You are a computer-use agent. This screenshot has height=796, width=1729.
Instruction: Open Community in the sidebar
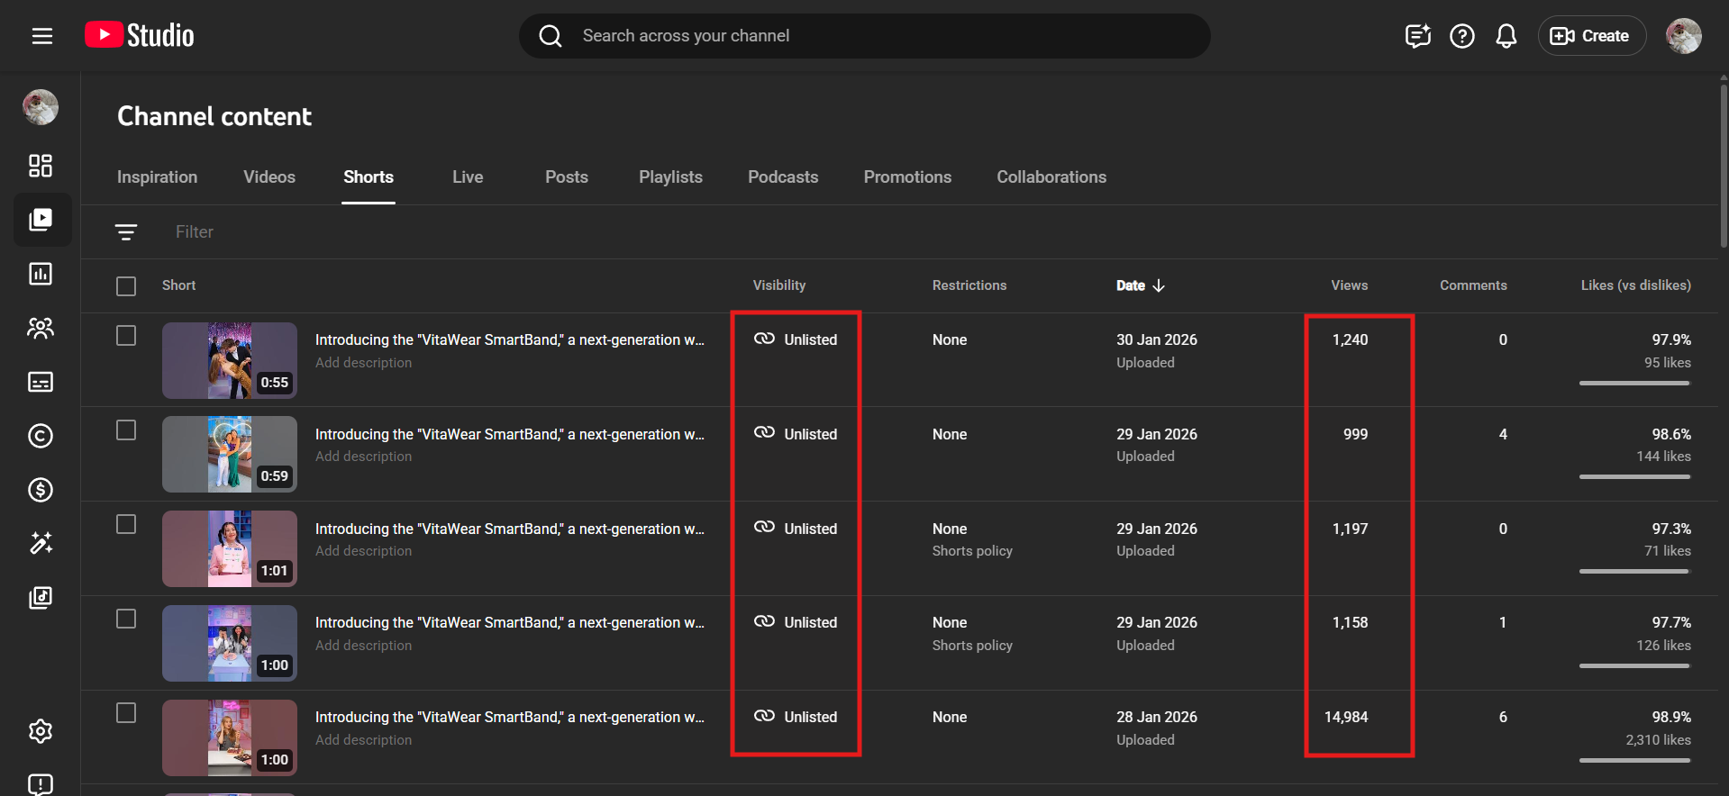pyautogui.click(x=41, y=328)
